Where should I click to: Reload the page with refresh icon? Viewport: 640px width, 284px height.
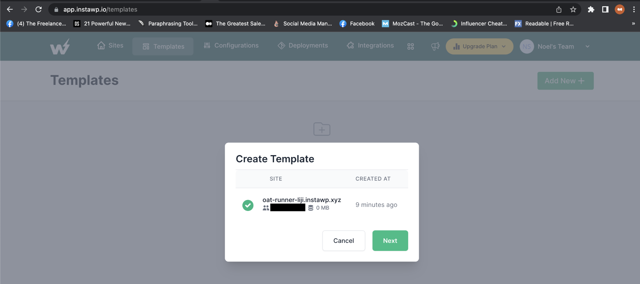(38, 9)
